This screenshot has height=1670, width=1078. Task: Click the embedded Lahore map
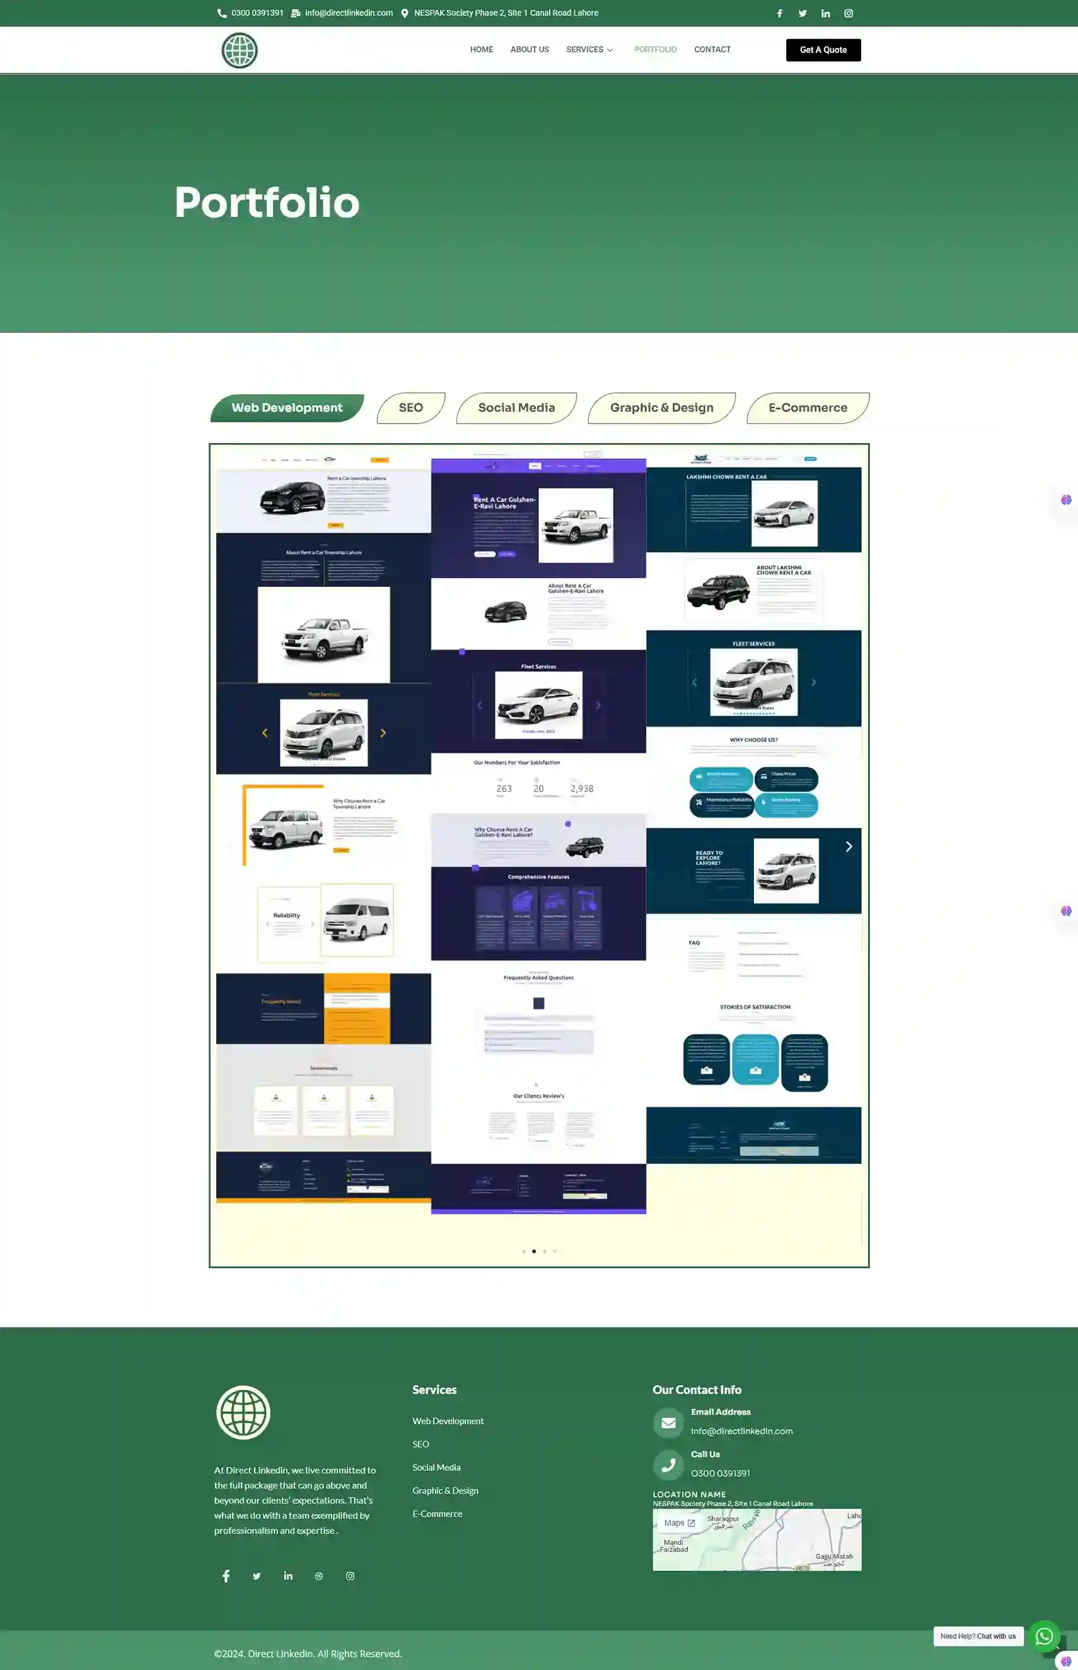[x=756, y=1539]
